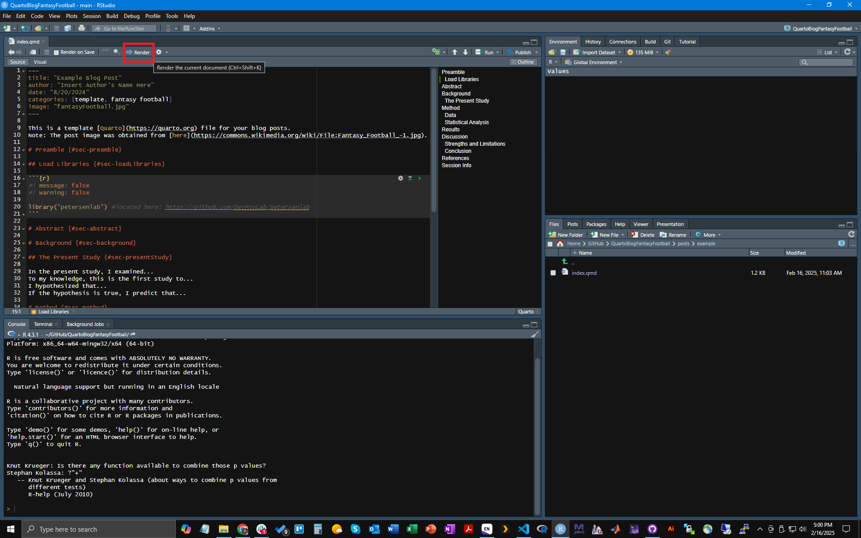This screenshot has height=538, width=861.
Task: Click the Print document icon
Action: point(81,28)
